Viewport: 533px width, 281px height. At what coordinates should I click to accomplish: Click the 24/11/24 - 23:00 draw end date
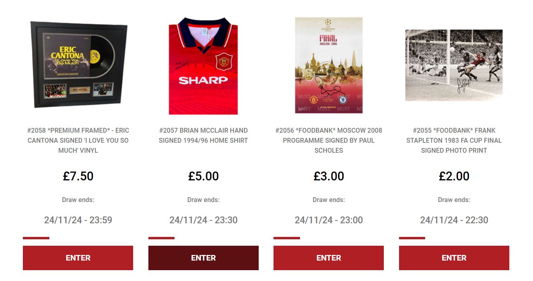(x=329, y=220)
